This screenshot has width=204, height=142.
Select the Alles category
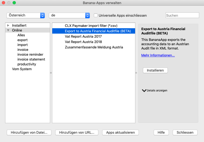click(21, 35)
